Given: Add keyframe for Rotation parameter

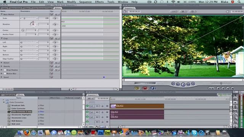Looking at the screenshot, I should point(55,24).
